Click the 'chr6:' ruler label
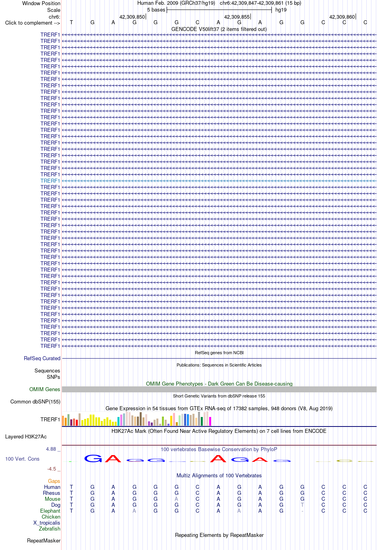 (54, 17)
